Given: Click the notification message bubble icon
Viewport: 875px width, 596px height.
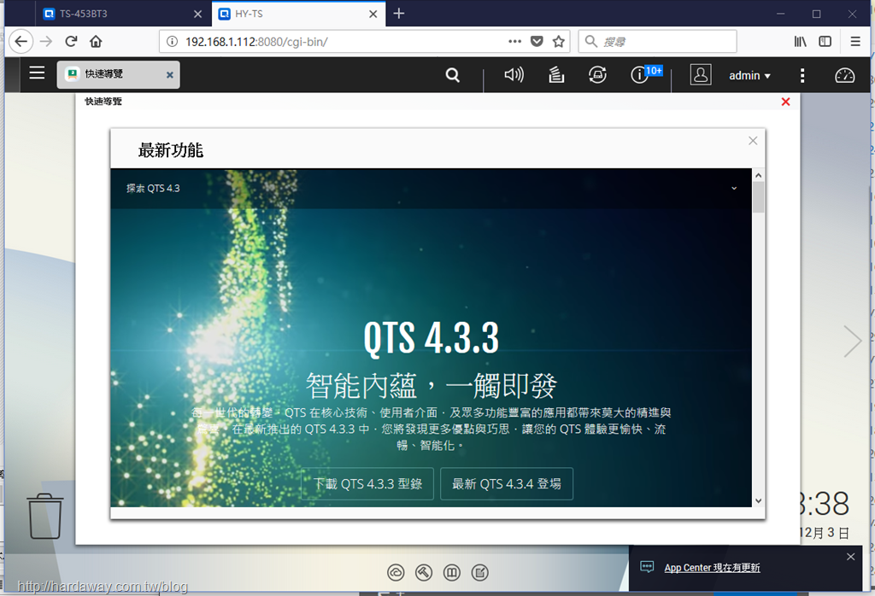Looking at the screenshot, I should 647,567.
